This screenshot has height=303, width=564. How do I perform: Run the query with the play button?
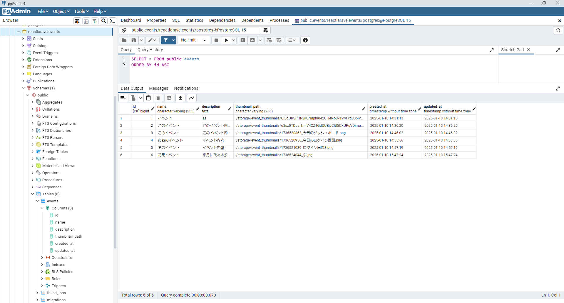point(226,40)
